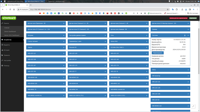The image size is (200, 112).
Task: Open the YouTube bookmark icon
Action: coord(40,13)
